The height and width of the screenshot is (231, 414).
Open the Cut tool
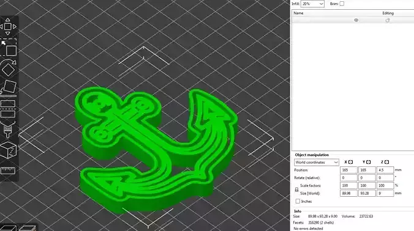pyautogui.click(x=8, y=109)
